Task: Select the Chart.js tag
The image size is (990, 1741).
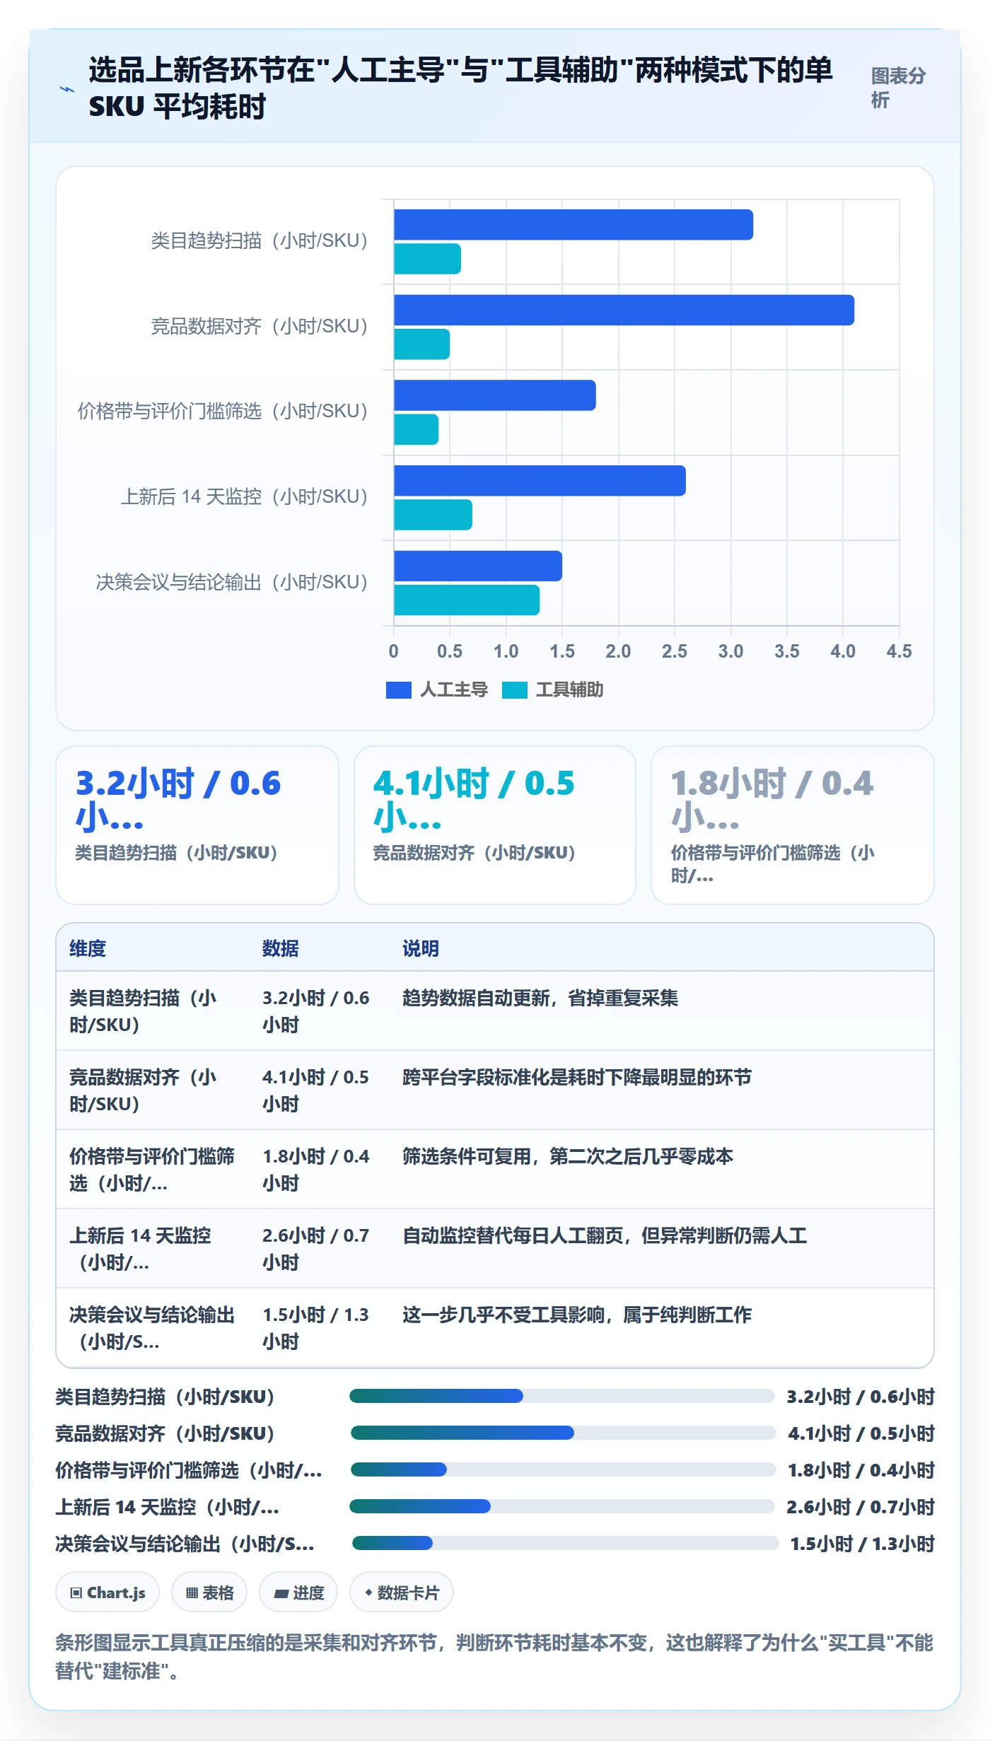Action: tap(107, 1592)
